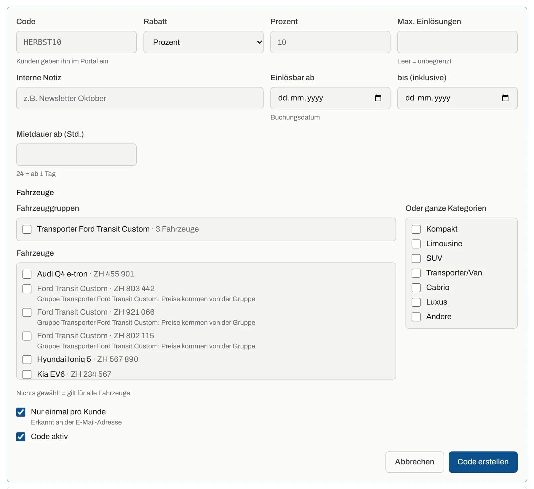Check the Transporter/Van category
Image resolution: width=534 pixels, height=489 pixels.
[416, 273]
